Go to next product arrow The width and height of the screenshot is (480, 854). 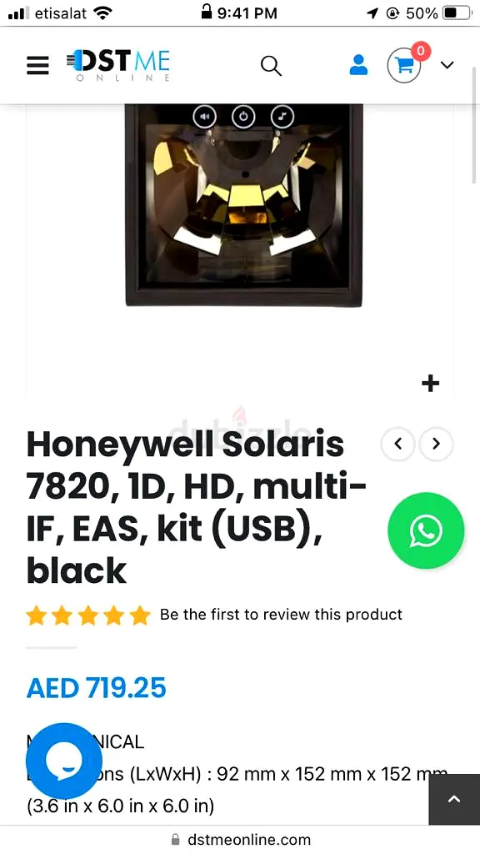436,444
